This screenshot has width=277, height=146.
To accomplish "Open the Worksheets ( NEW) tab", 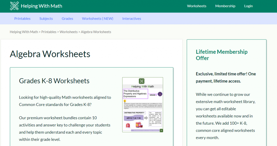I will tap(98, 19).
